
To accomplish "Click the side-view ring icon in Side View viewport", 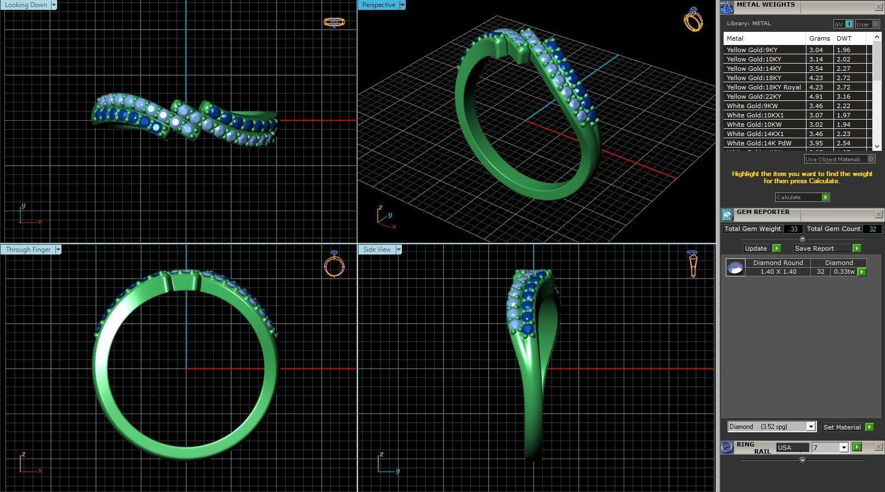I will [x=692, y=264].
